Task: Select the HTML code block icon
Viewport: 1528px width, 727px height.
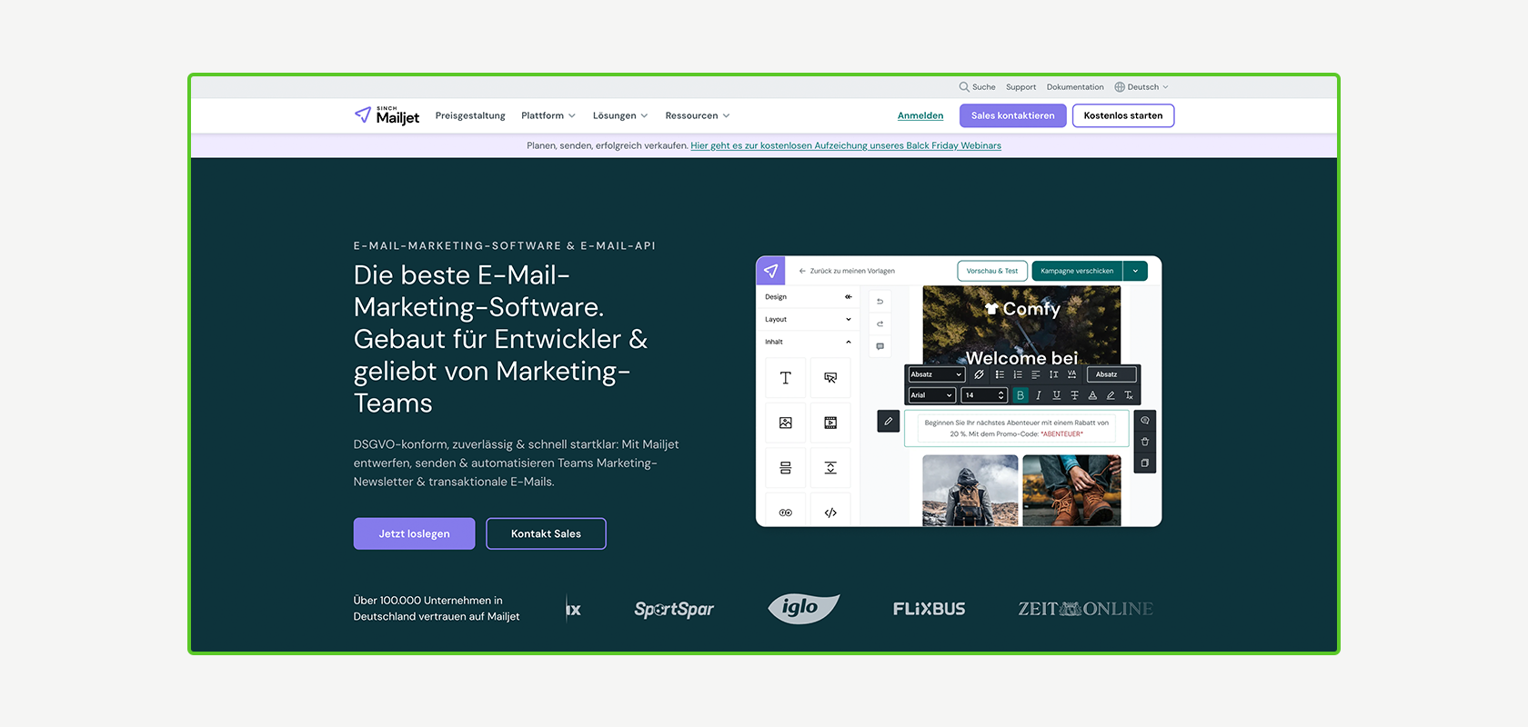Action: 830,511
